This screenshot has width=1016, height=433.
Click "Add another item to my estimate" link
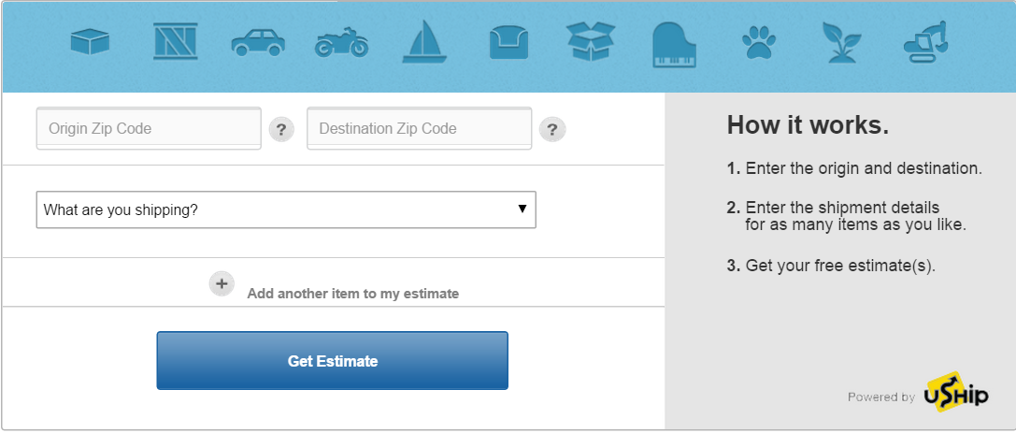pos(352,294)
